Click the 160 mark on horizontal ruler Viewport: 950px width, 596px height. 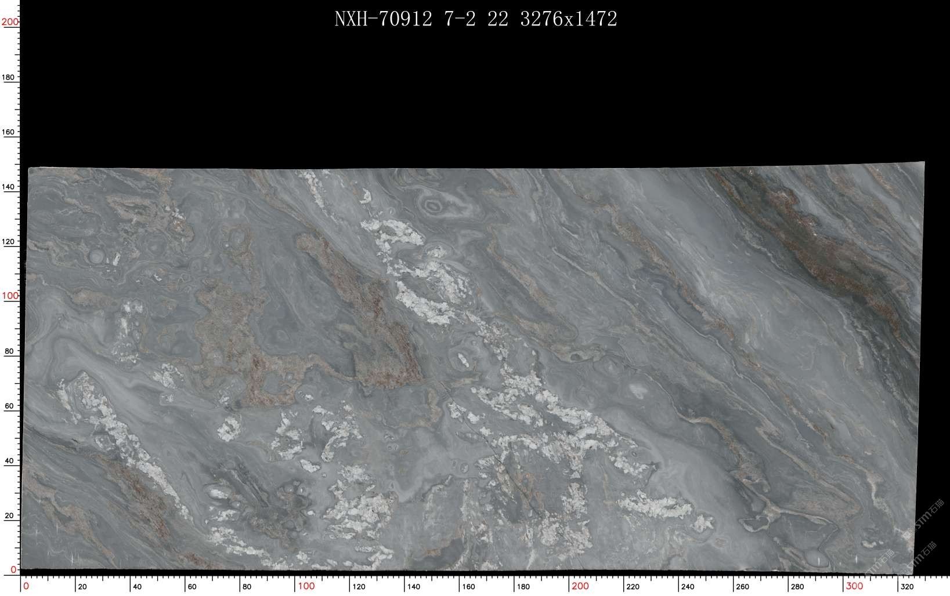(x=468, y=587)
